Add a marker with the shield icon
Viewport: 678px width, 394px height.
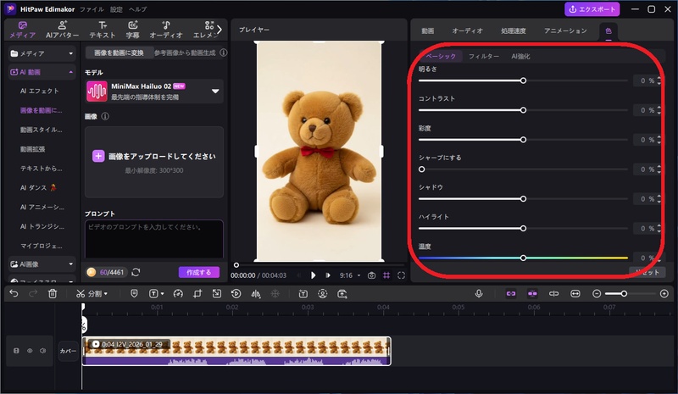[x=134, y=294]
